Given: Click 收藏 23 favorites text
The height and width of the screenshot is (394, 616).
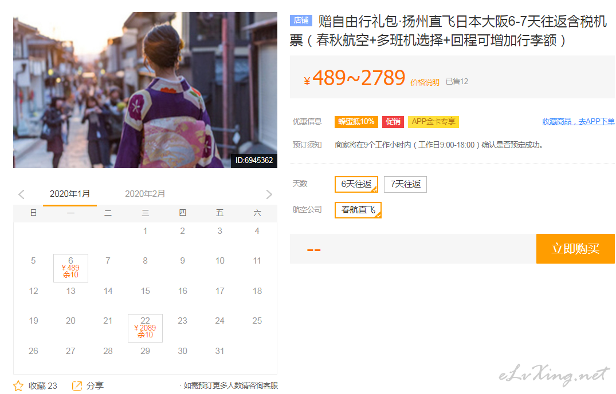Looking at the screenshot, I should point(43,386).
